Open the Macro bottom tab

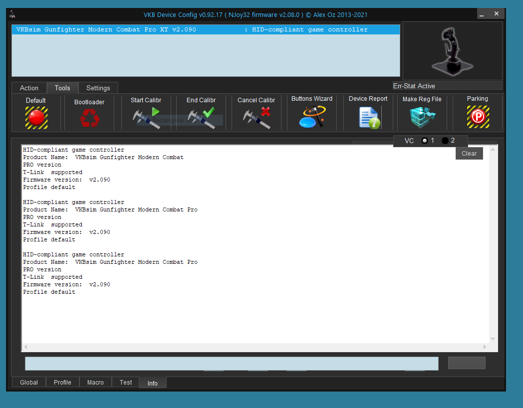[x=95, y=383]
